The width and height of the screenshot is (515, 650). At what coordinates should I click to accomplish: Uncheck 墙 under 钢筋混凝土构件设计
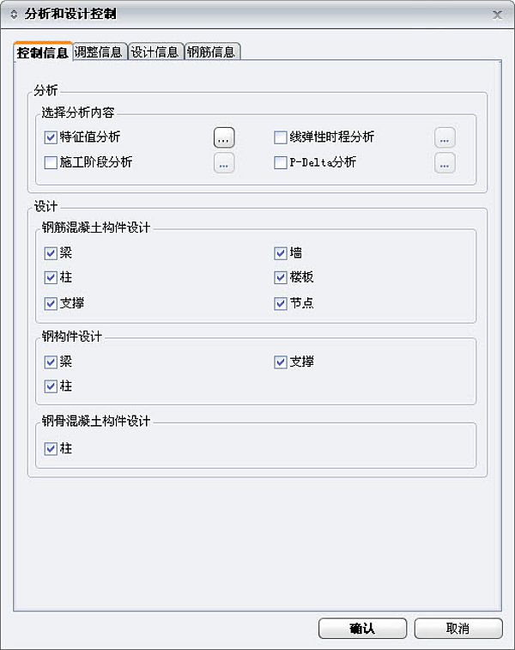[x=280, y=253]
